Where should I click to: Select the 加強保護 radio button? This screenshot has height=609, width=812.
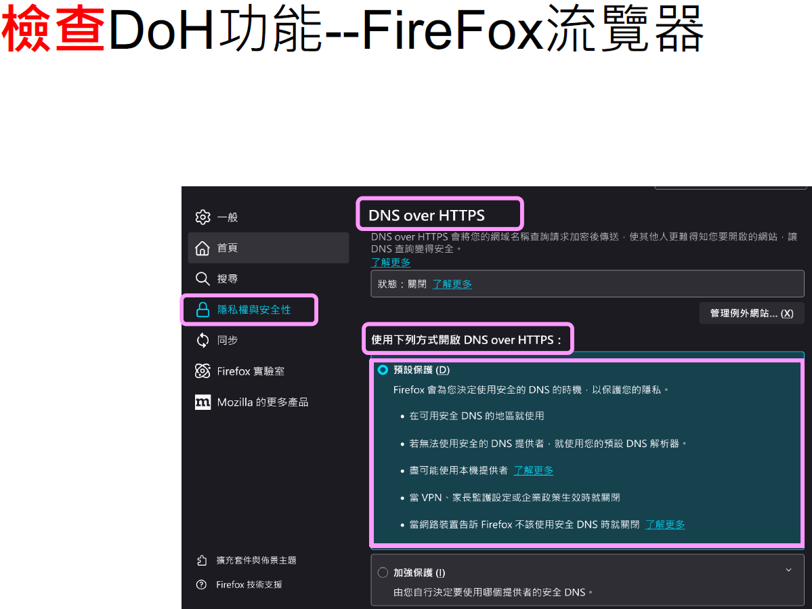tap(383, 572)
